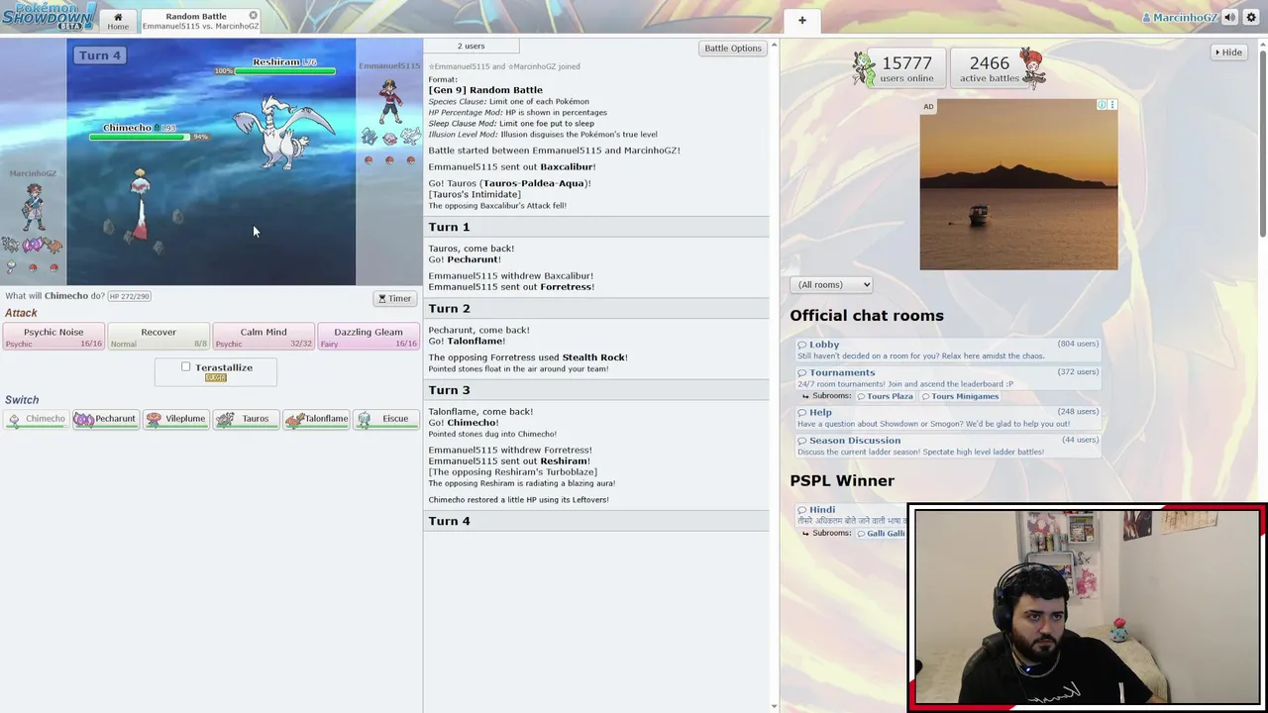Open the Tours Plaza subroom

coord(885,396)
